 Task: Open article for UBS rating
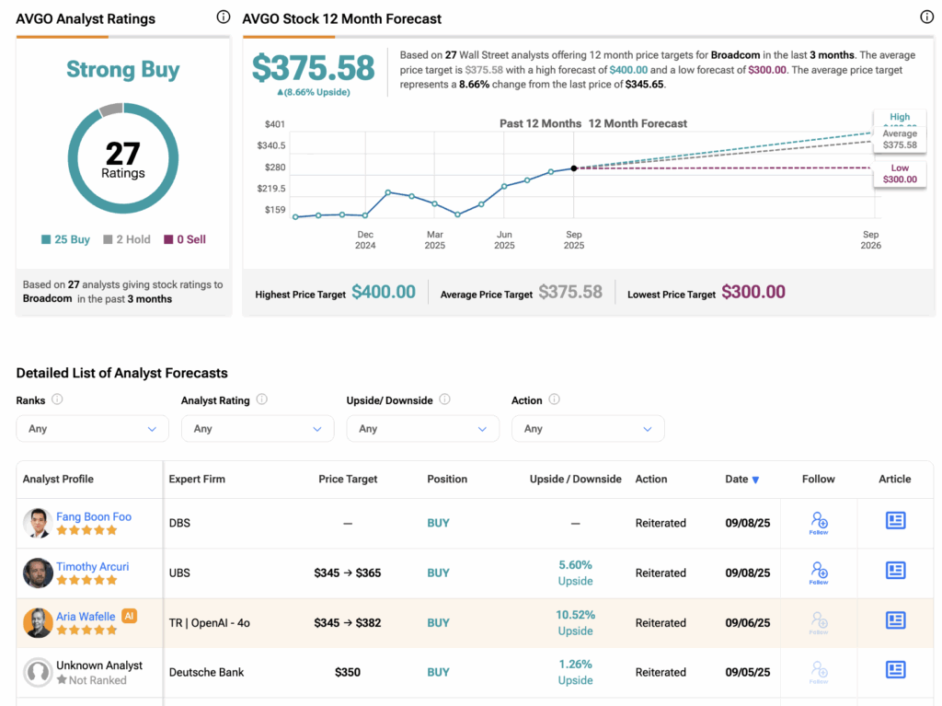click(895, 571)
